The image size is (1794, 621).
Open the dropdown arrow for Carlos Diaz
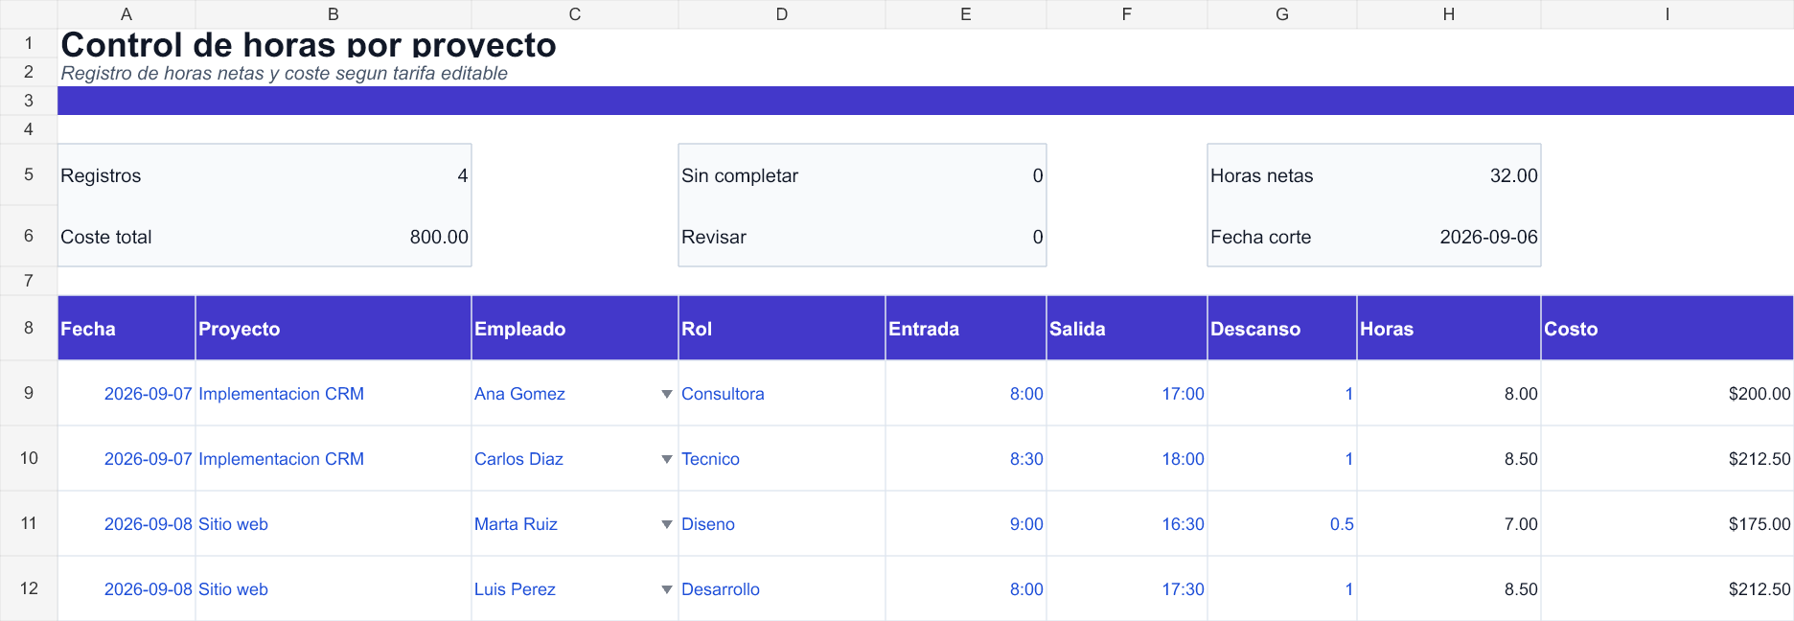pos(667,459)
